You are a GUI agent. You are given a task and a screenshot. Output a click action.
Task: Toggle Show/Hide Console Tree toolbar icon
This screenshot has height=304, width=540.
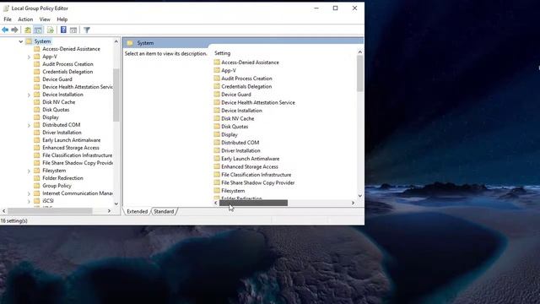(x=38, y=30)
